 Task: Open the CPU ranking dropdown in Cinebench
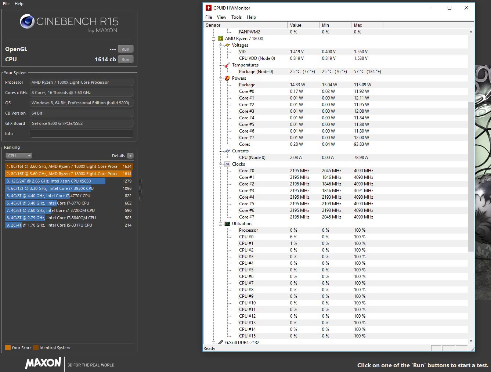point(19,156)
